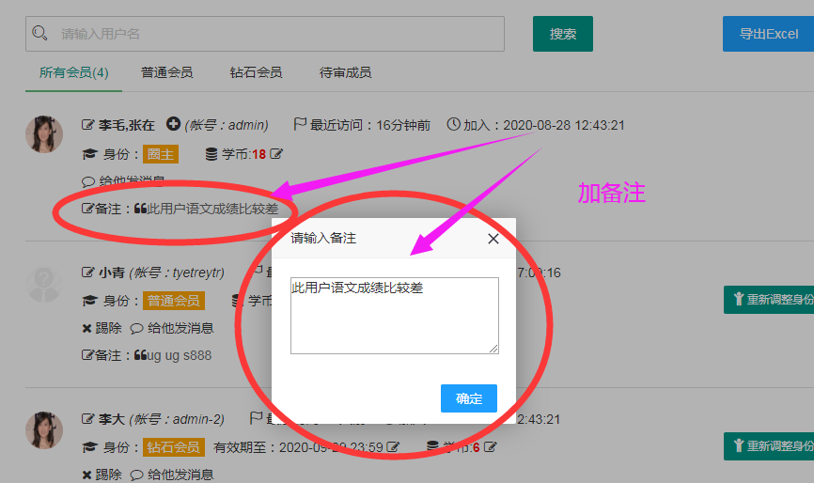The width and height of the screenshot is (814, 483).
Task: Click the plus icon after 李毛,张在
Action: [x=173, y=124]
